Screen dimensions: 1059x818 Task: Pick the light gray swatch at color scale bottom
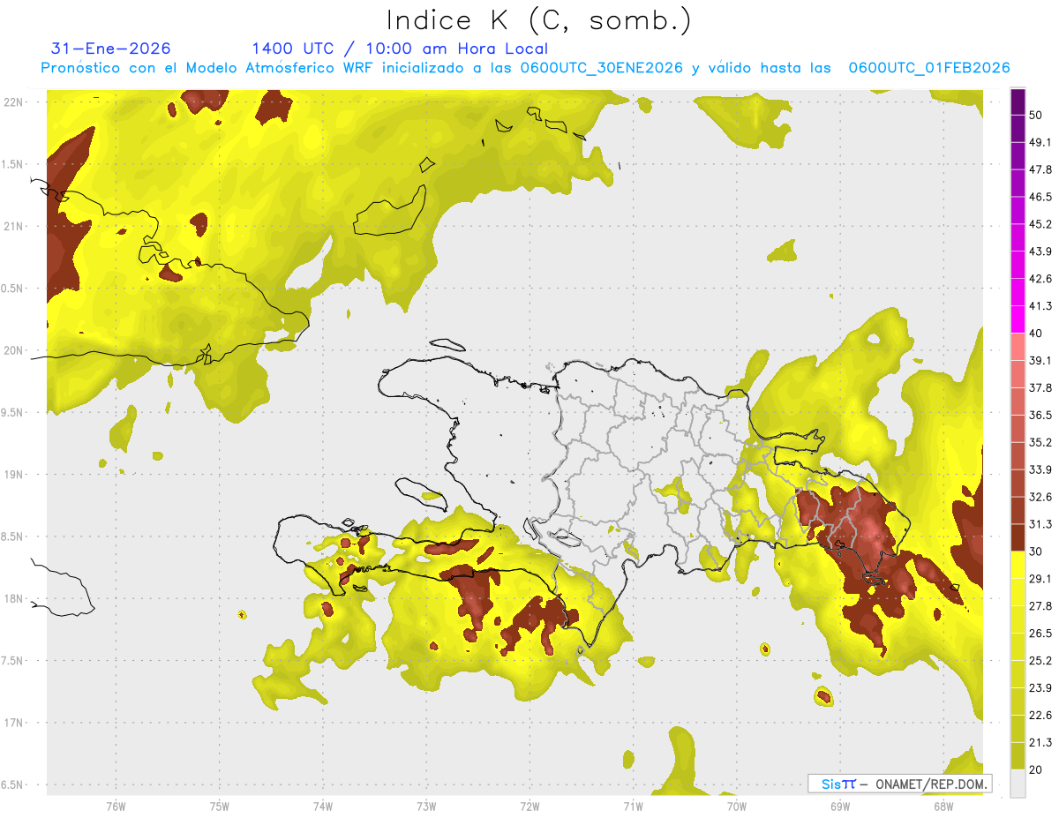[x=1018, y=784]
